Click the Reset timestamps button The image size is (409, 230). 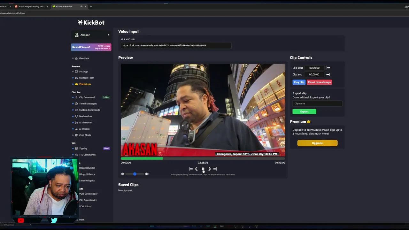[319, 82]
